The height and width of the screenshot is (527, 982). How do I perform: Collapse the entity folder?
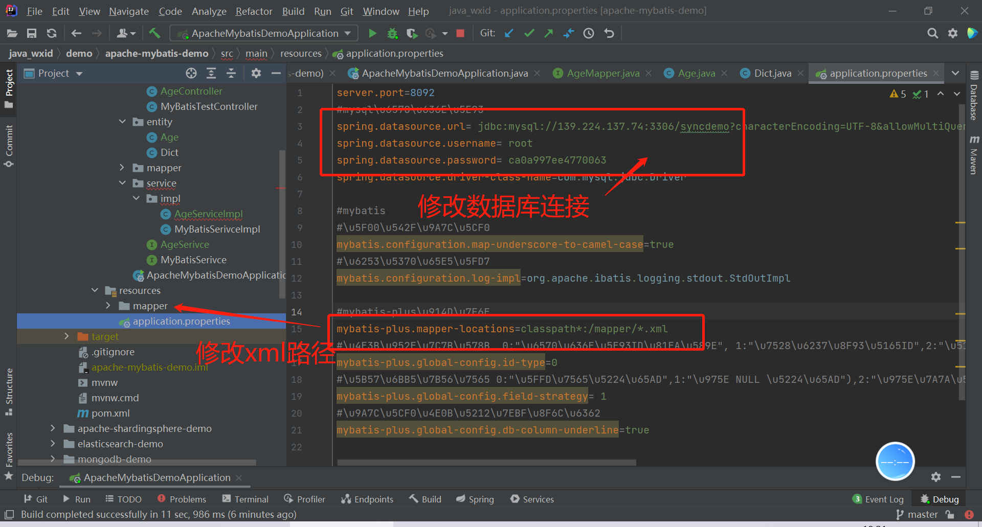tap(122, 122)
